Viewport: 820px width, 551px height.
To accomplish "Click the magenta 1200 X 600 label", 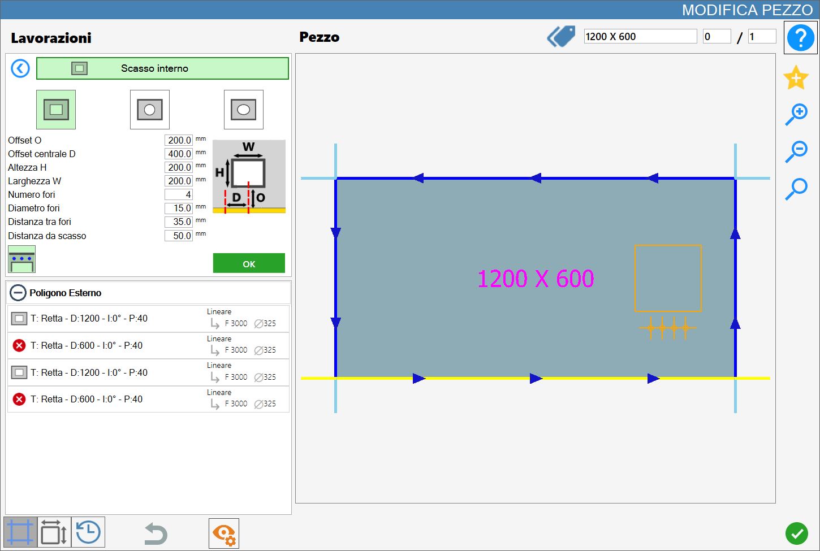I will point(536,279).
